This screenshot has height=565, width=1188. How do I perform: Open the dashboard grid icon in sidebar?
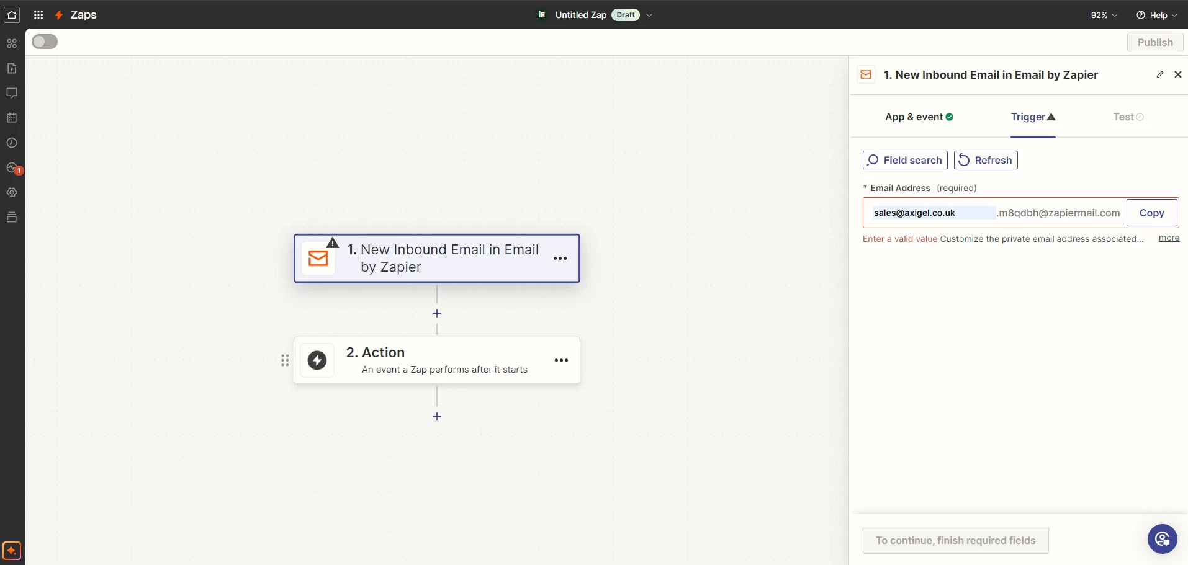point(12,43)
